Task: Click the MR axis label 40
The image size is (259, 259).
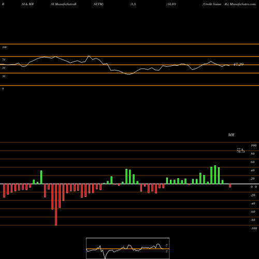Action: (253, 170)
